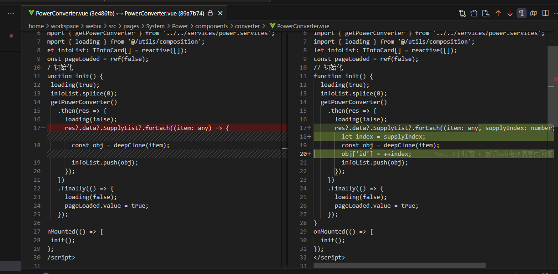Click 'const pageLoaded = ref(false);' in right pane

pos(366,59)
